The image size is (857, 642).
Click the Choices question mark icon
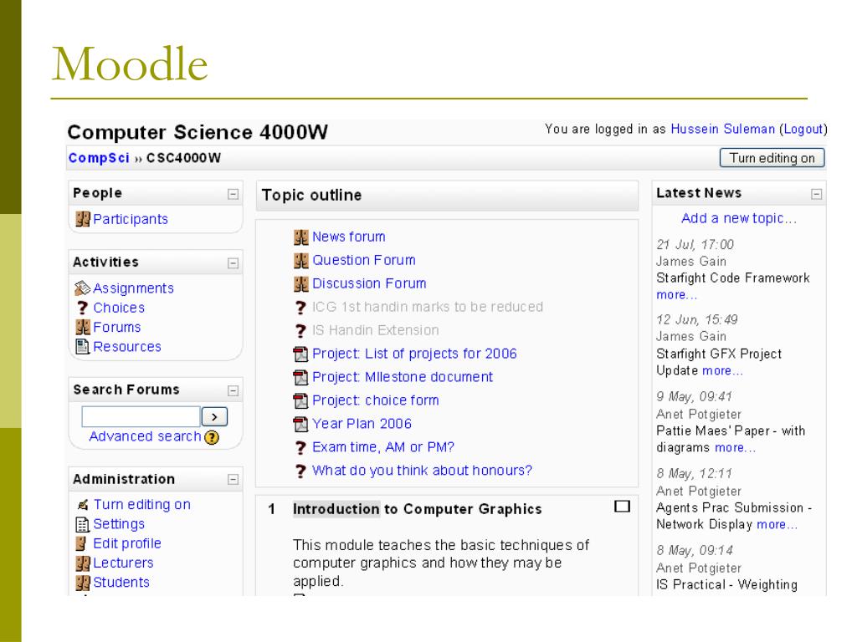(83, 308)
